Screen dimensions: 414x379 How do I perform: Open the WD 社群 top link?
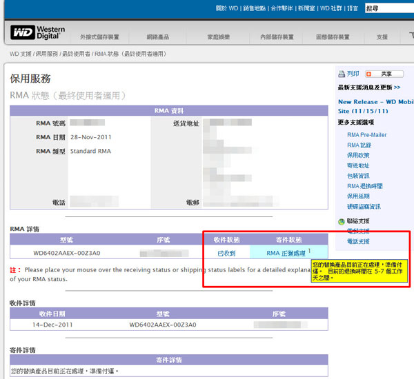[x=331, y=8]
